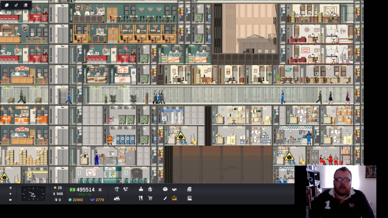This screenshot has height=218, width=388.
Task: Click the influence points value 2779
Action: (x=97, y=200)
